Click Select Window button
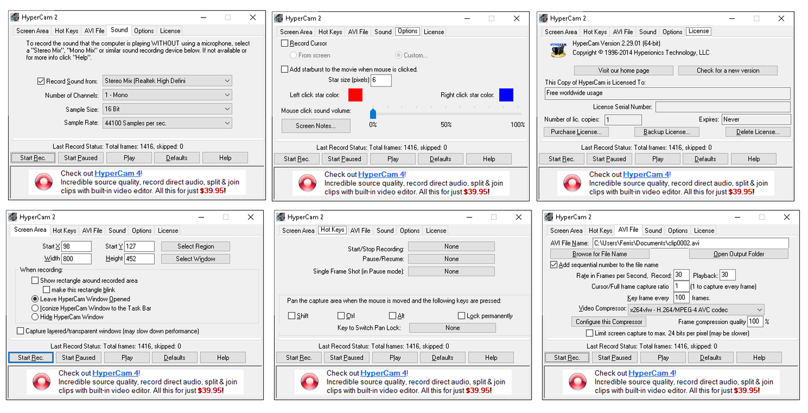The image size is (808, 413). coord(196,259)
